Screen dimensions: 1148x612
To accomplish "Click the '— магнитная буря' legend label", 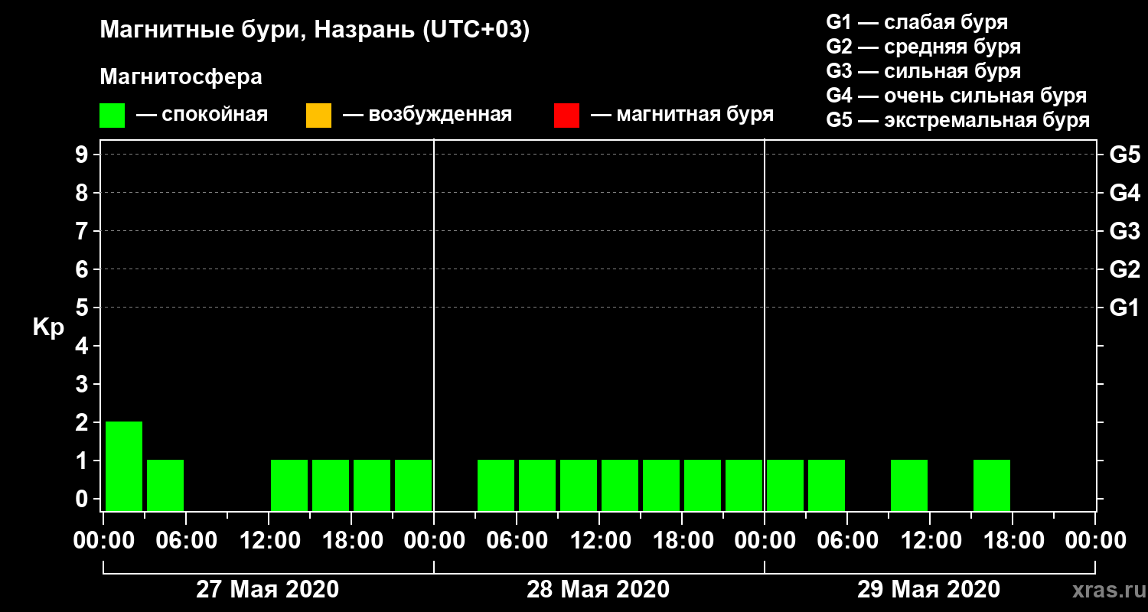I will 683,116.
